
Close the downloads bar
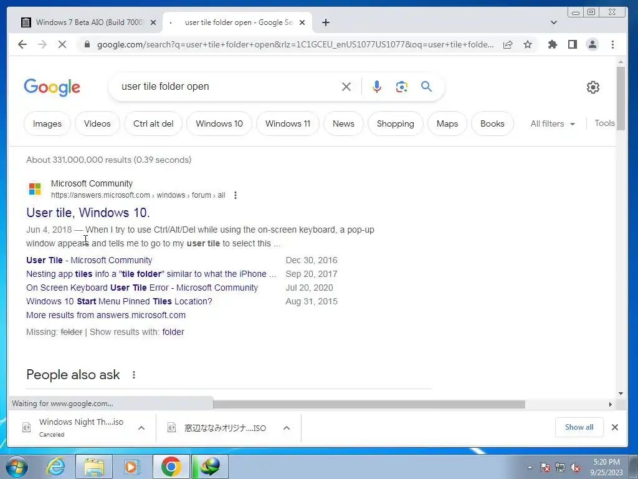(615, 427)
